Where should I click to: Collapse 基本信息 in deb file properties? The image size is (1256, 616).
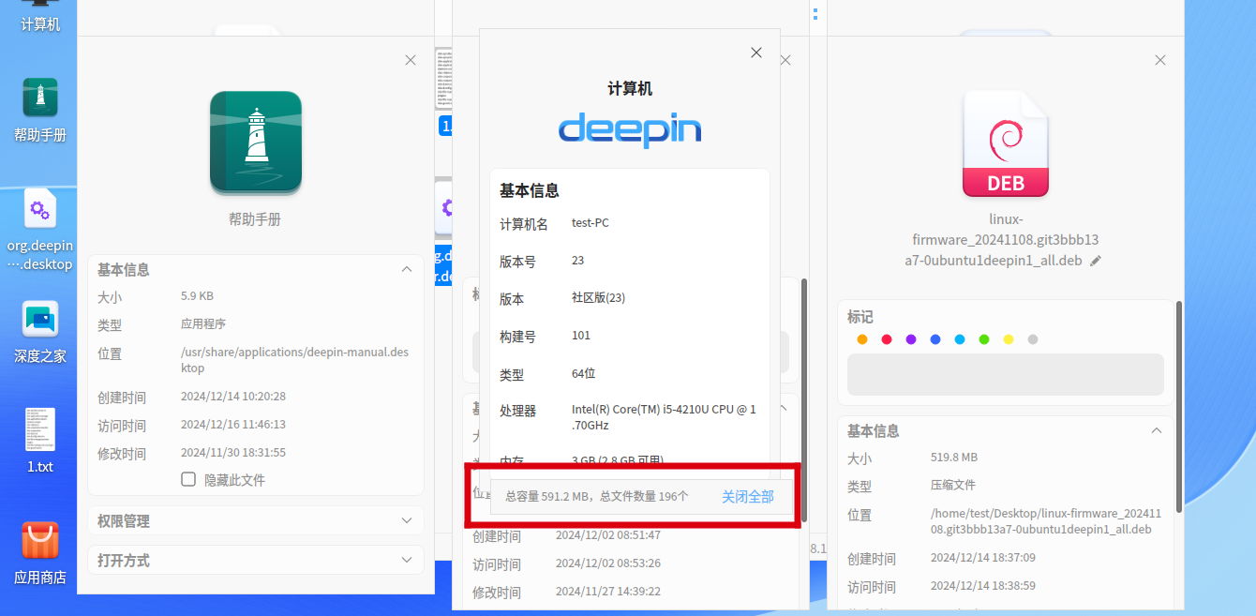pos(1156,430)
